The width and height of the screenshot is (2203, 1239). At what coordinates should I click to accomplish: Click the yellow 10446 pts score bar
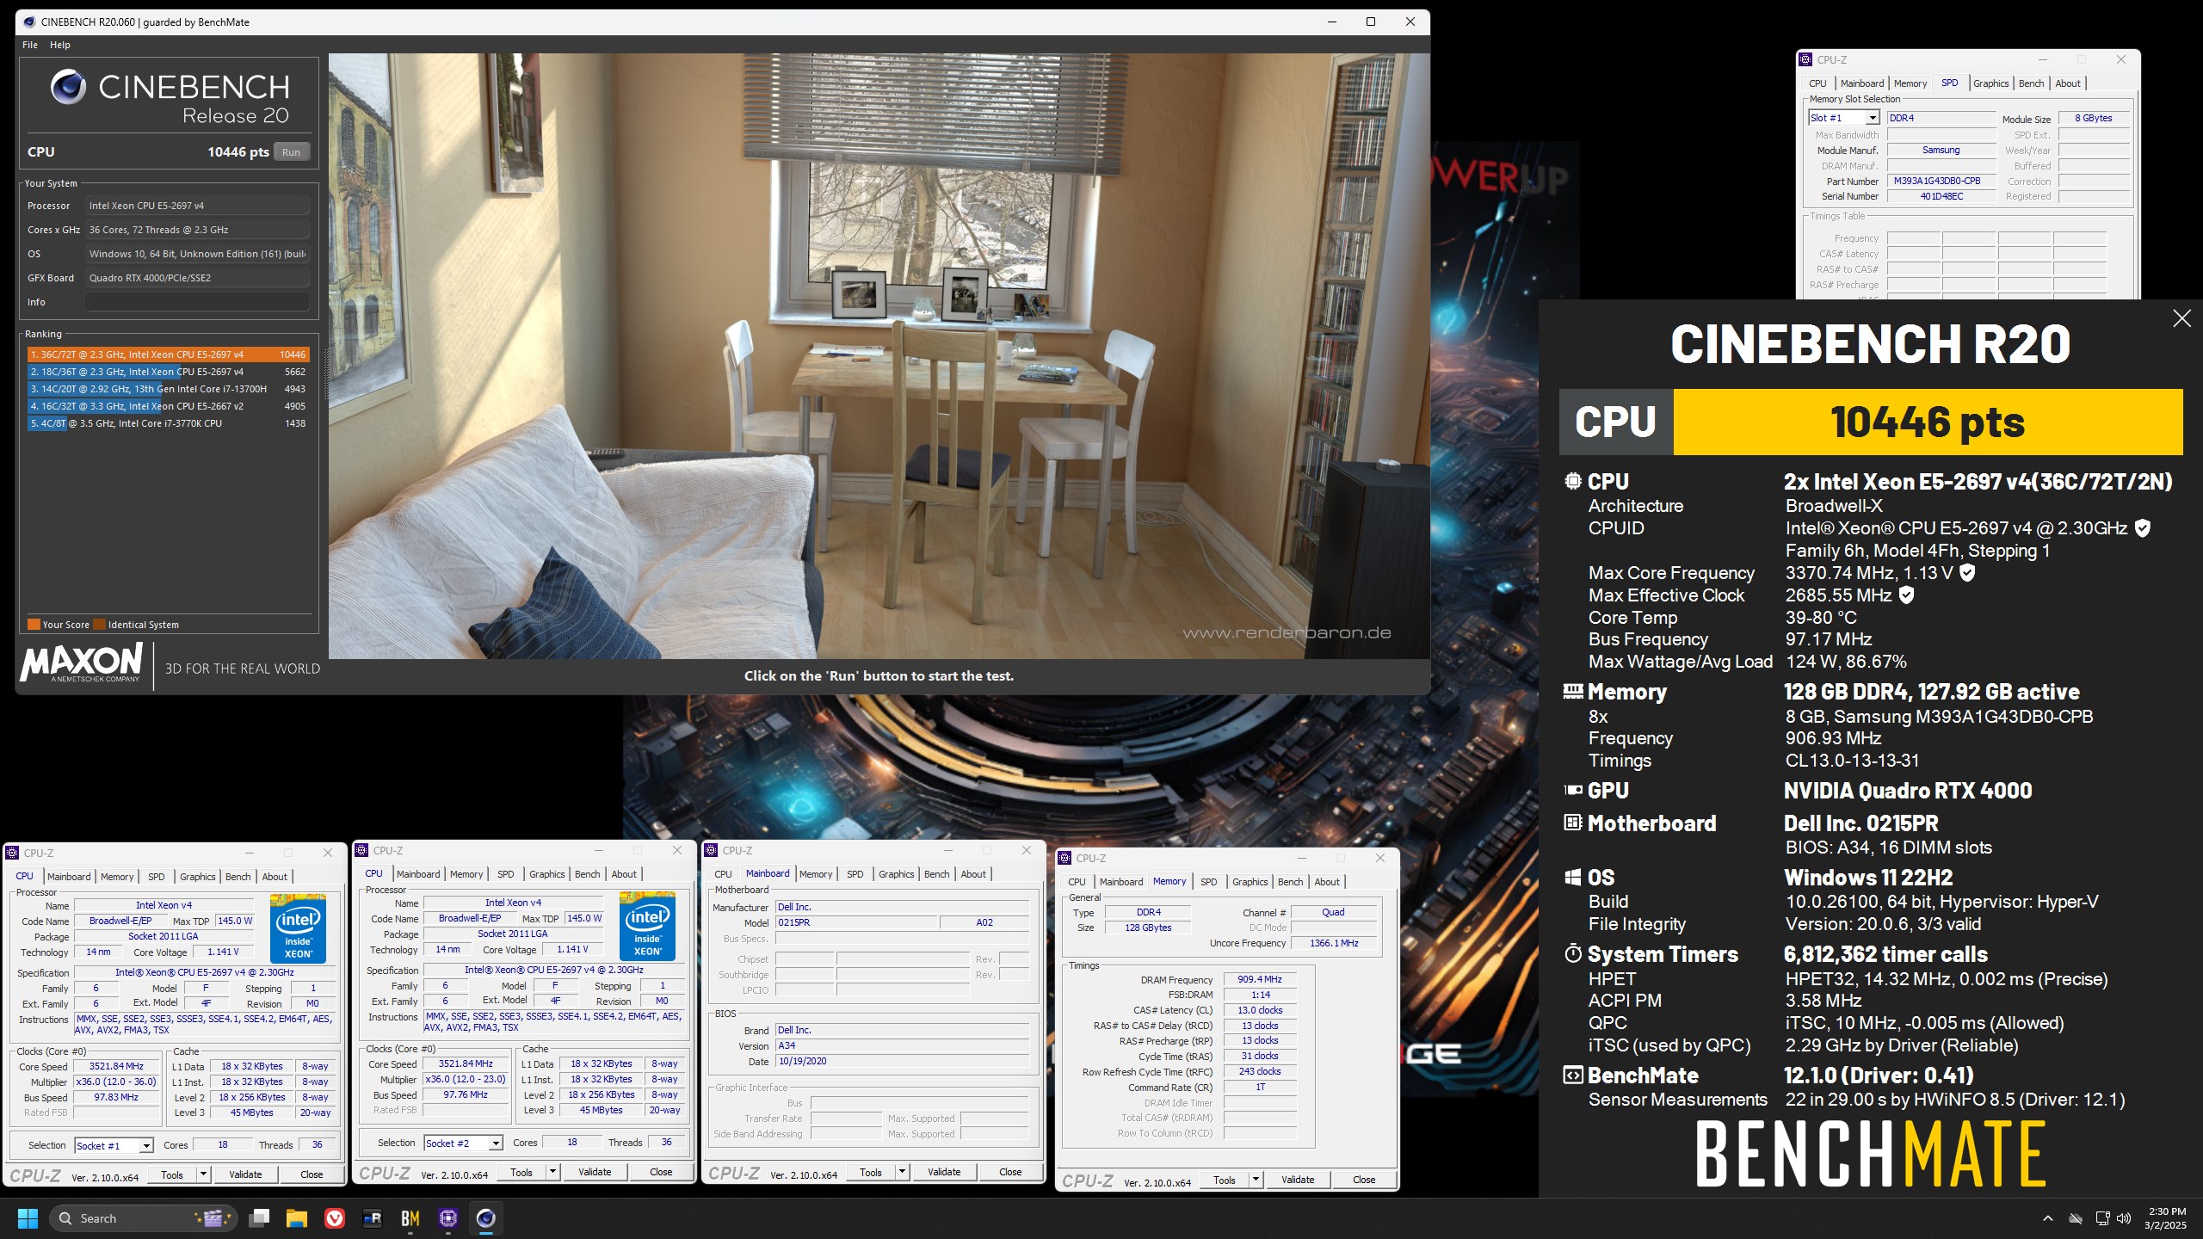(1928, 422)
